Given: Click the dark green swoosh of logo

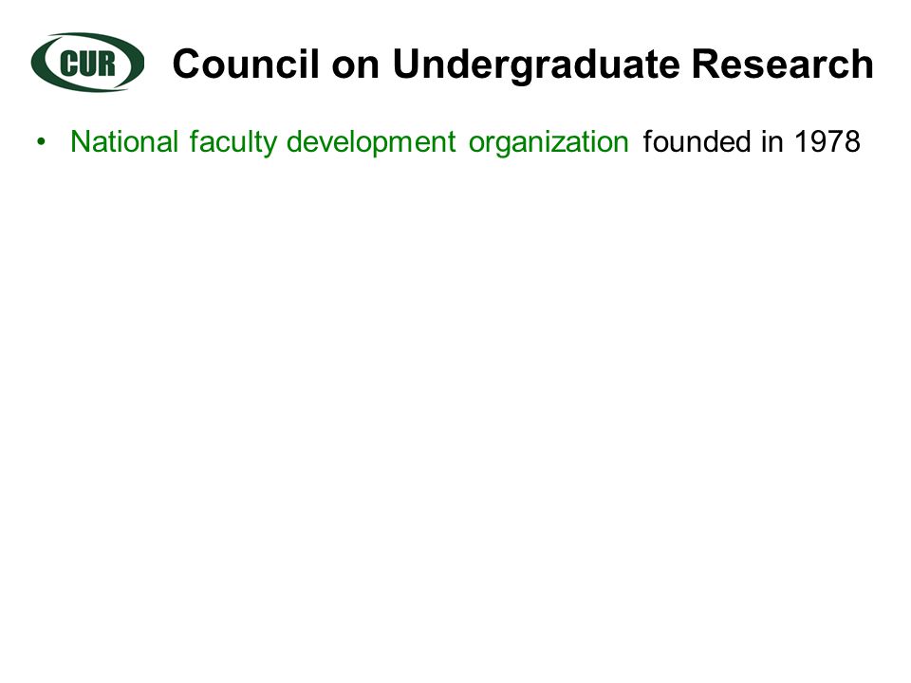Looking at the screenshot, I should click(40, 63).
